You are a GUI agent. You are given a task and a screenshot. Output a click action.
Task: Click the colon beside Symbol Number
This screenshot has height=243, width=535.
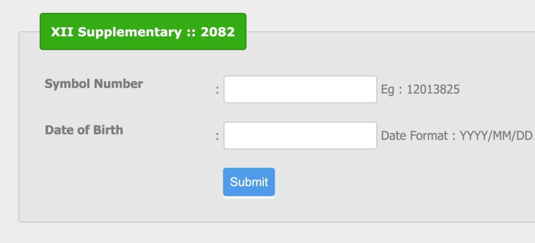[x=217, y=90]
